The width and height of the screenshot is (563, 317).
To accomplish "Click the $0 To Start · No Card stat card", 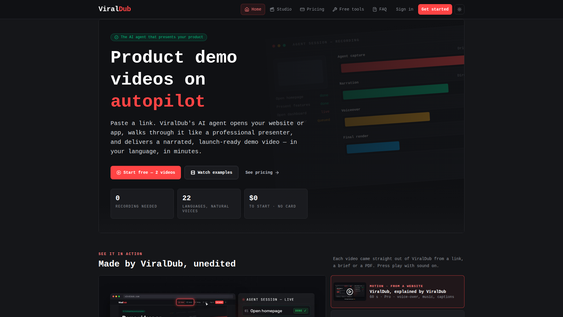I will [276, 204].
